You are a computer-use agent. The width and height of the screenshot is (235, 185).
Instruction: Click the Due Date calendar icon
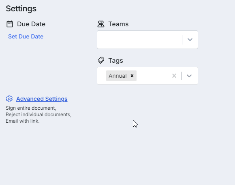(x=10, y=24)
